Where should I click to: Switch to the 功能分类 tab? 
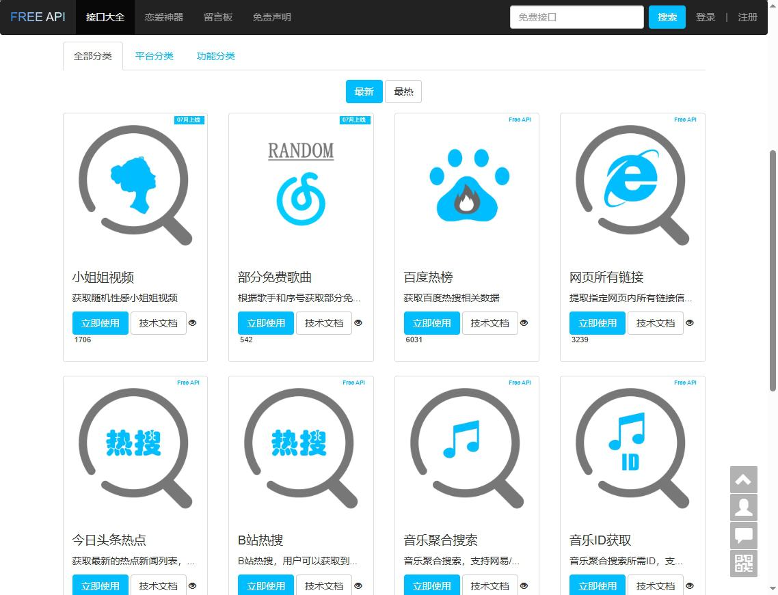click(216, 56)
